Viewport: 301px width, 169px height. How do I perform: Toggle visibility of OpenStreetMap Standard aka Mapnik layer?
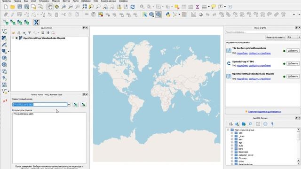[x=16, y=38]
